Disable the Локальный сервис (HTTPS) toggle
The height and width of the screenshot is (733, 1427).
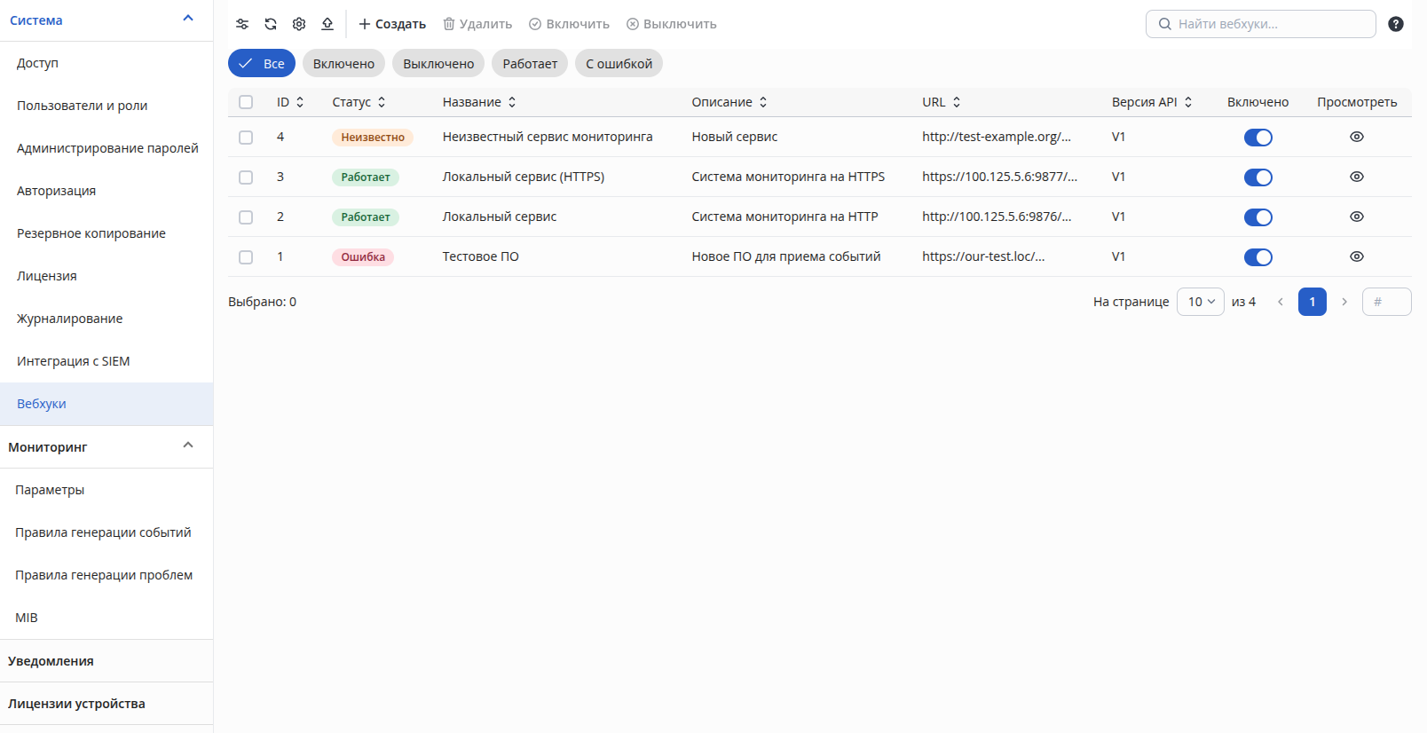coord(1258,177)
